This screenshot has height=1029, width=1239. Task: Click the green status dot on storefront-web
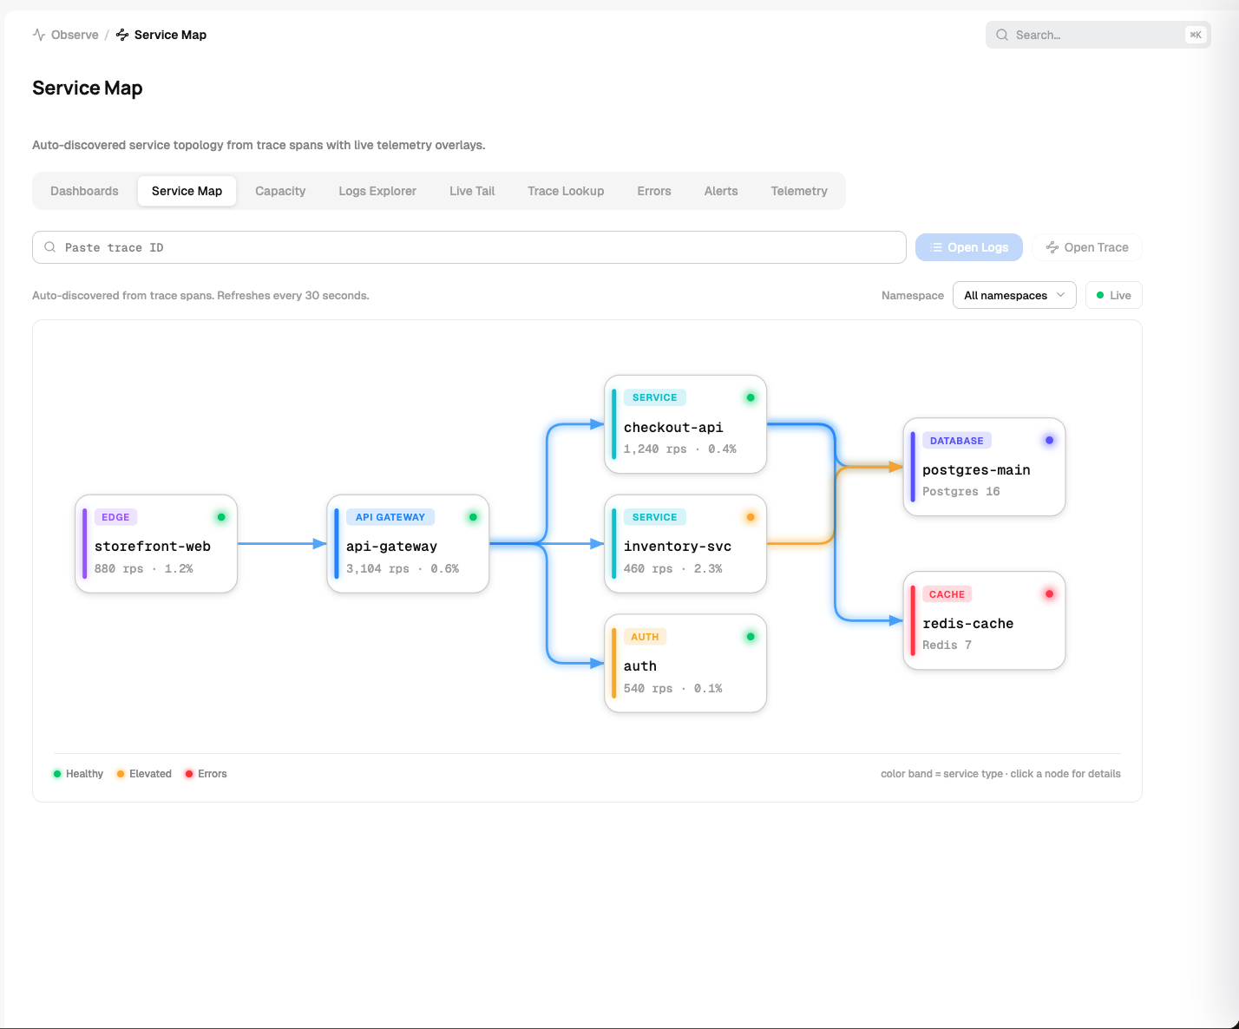tap(221, 517)
